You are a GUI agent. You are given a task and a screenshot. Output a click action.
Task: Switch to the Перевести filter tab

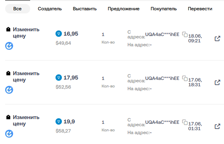200,9
